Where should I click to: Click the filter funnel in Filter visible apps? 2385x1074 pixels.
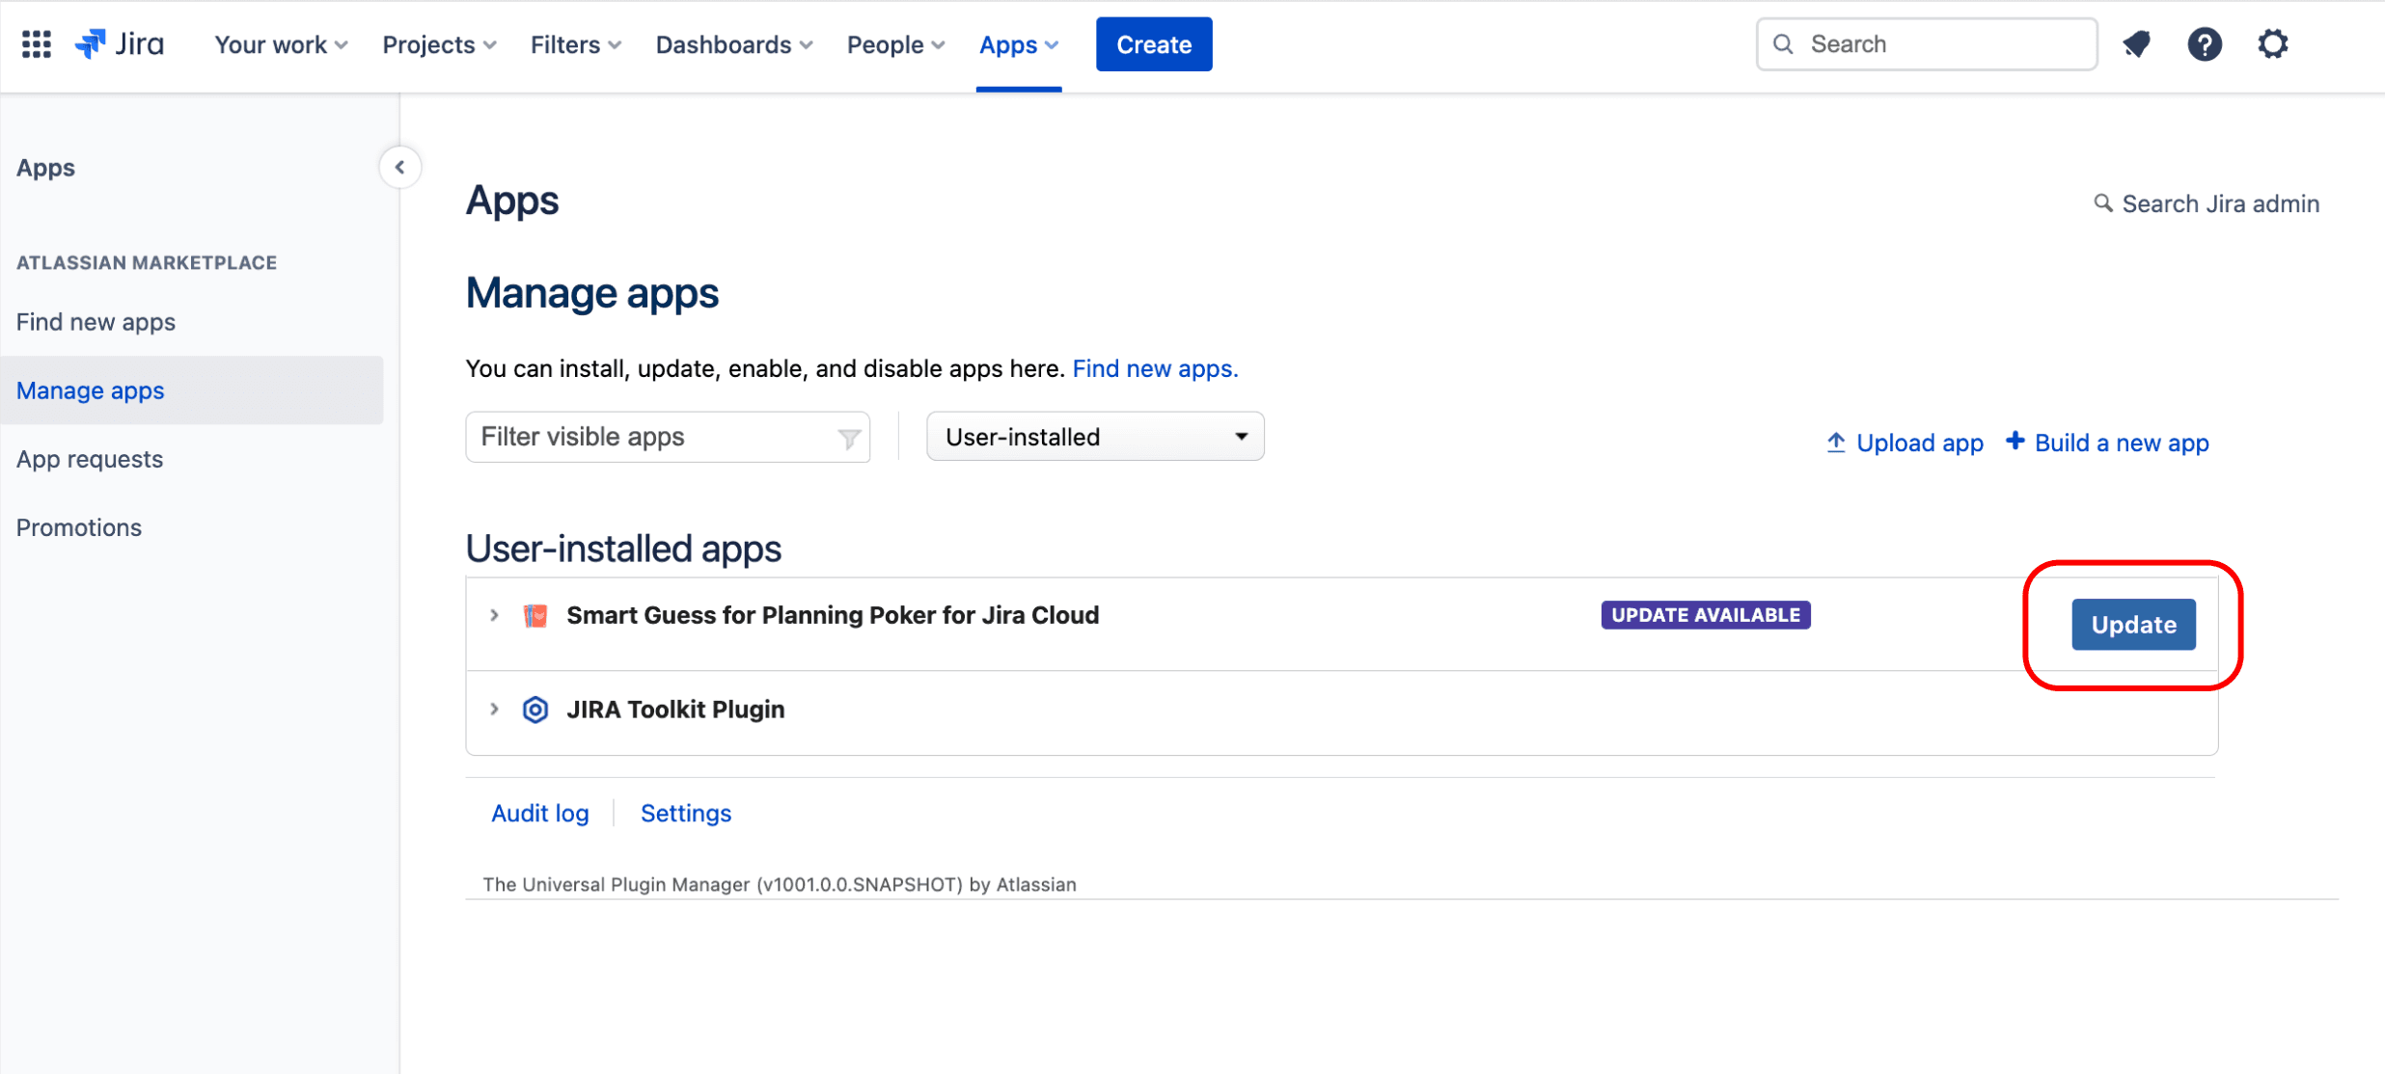tap(847, 437)
